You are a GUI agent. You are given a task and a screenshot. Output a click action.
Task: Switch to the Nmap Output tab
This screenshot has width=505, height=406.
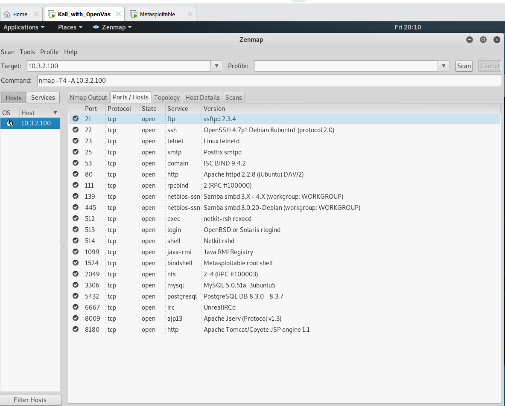(x=88, y=98)
